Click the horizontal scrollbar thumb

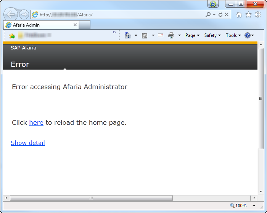coord(91,198)
